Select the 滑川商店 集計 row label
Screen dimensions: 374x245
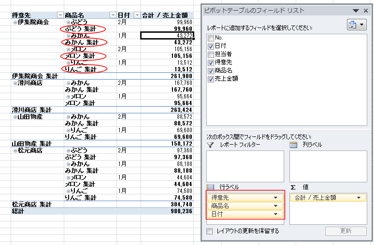(x=32, y=110)
